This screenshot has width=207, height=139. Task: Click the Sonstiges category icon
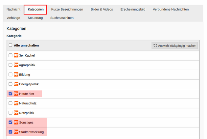[16, 122]
